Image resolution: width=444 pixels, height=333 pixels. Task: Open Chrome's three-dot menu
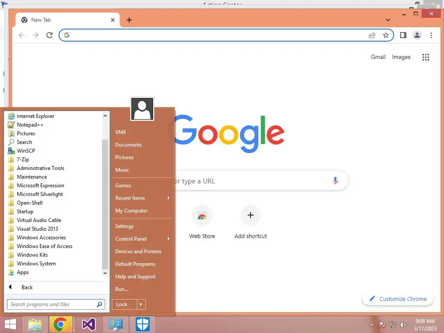tap(431, 35)
